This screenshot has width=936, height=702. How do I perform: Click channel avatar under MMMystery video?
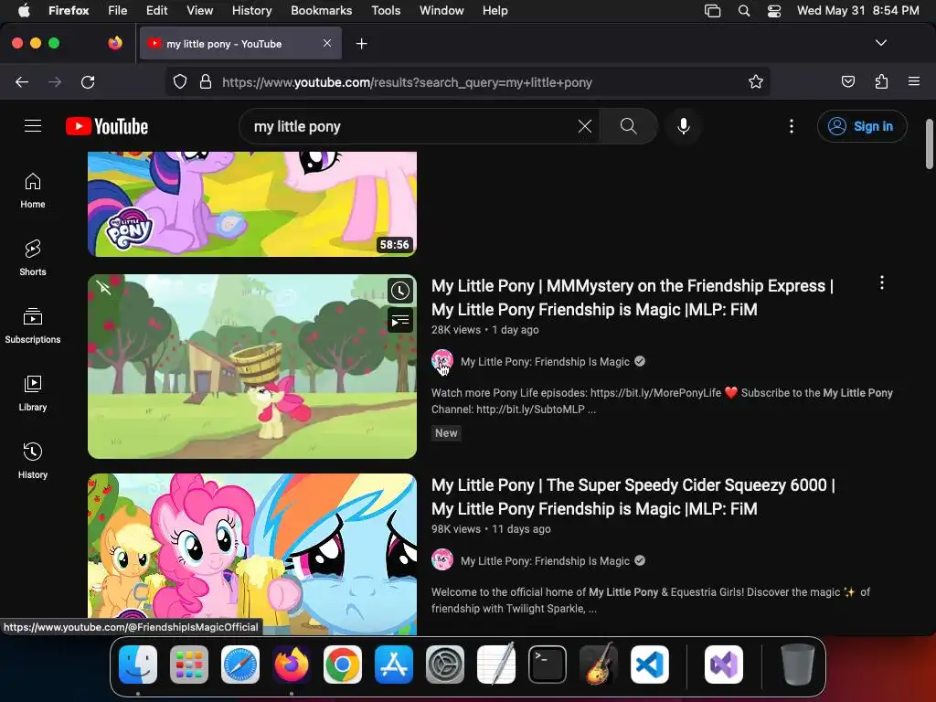(442, 361)
